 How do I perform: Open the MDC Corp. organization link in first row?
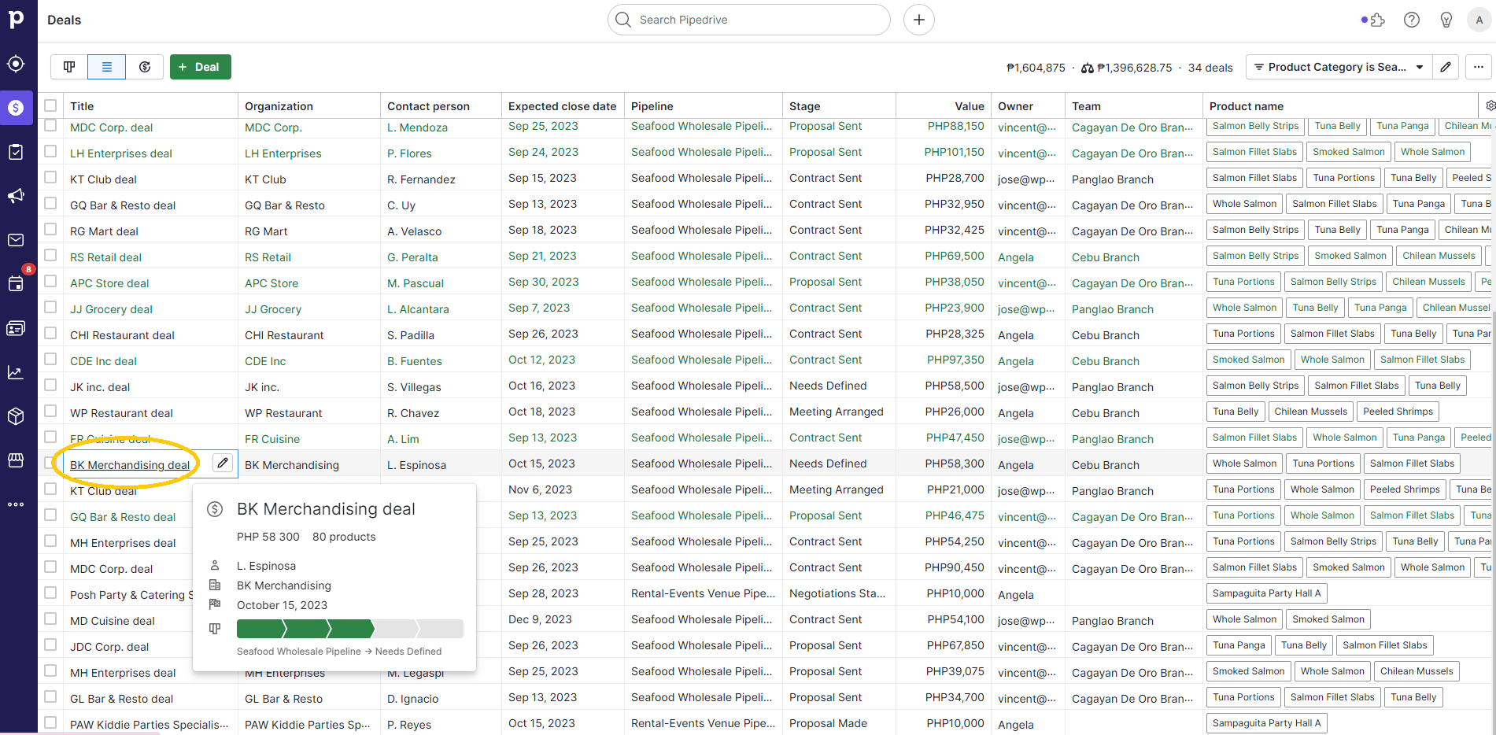point(273,127)
